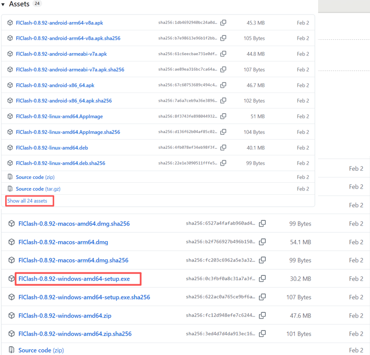Copy SHA256 of windows-amd64.zip
The image size is (370, 355).
[262, 316]
